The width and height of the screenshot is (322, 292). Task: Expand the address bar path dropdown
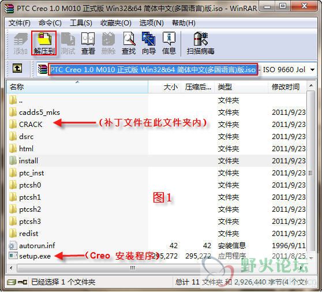312,70
